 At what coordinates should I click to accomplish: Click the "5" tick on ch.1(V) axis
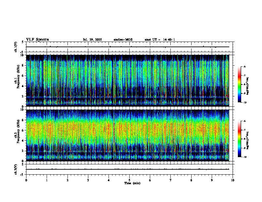23,42
